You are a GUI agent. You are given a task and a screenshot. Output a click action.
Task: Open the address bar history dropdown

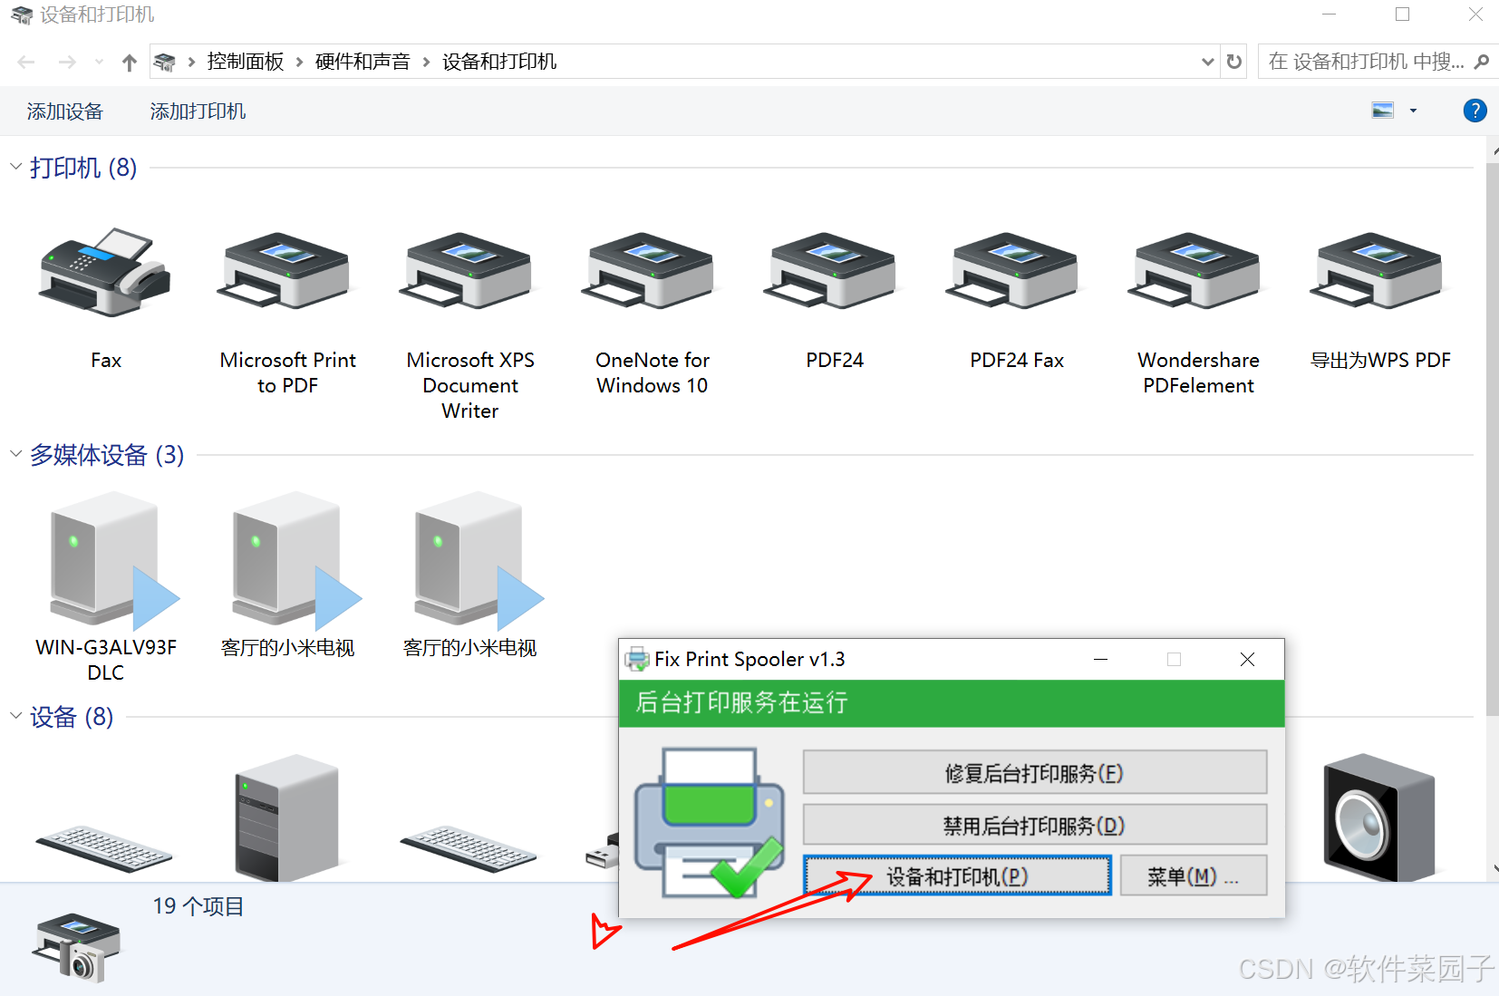pos(1207,62)
